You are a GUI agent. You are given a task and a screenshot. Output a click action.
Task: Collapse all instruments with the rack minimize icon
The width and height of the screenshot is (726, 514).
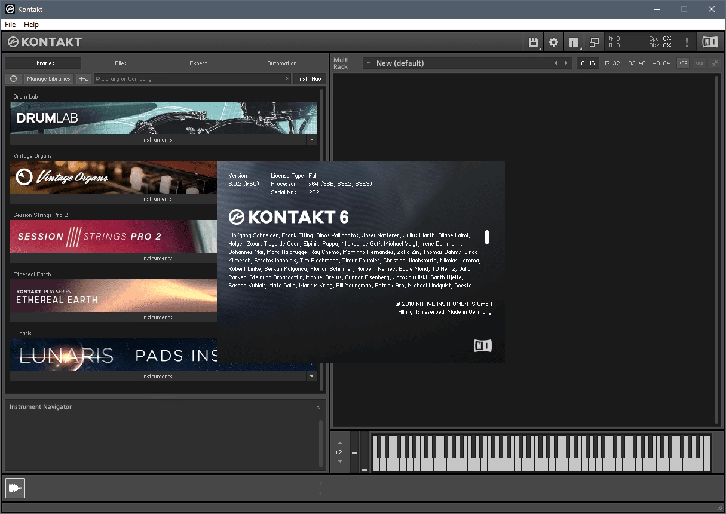[x=714, y=63]
